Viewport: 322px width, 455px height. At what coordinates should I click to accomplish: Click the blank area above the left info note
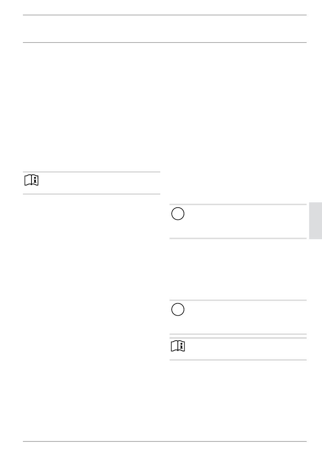[91, 107]
